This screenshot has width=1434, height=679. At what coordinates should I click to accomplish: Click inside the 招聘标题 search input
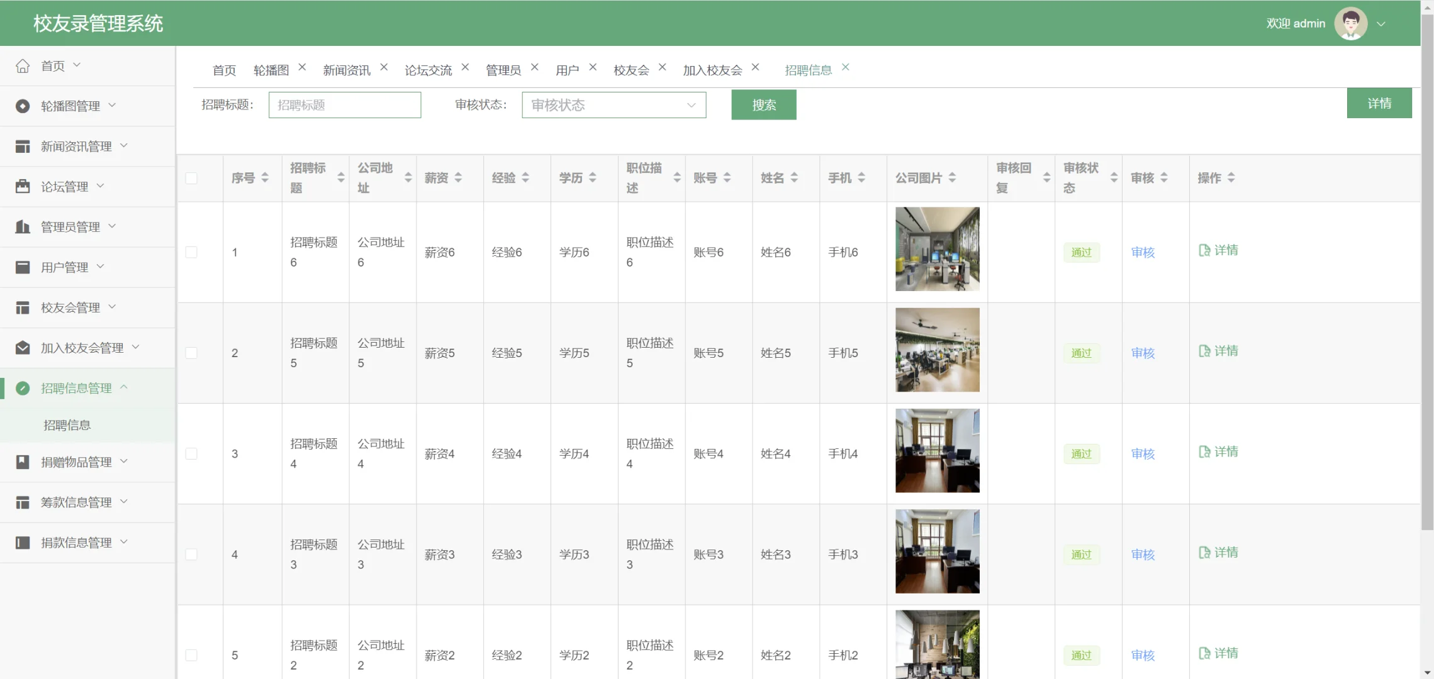[x=344, y=104]
